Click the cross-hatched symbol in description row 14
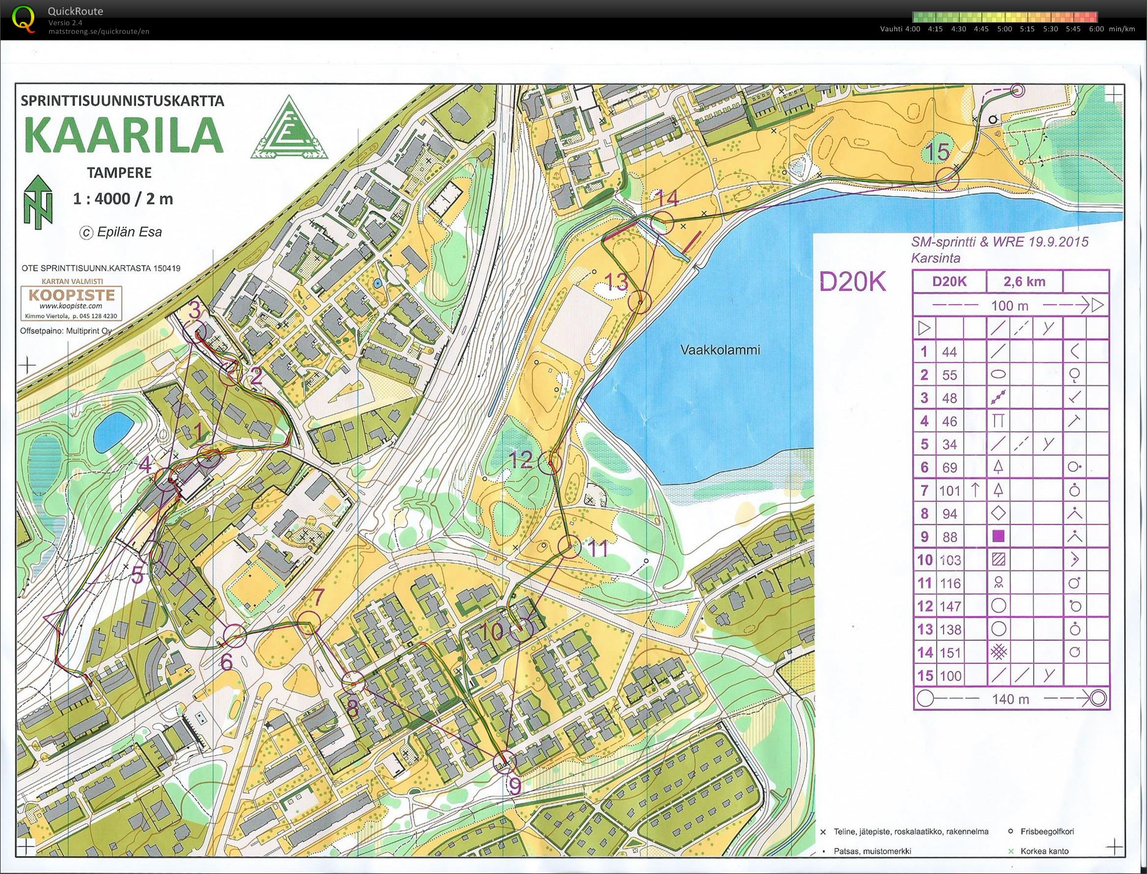The image size is (1147, 874). pyautogui.click(x=998, y=652)
